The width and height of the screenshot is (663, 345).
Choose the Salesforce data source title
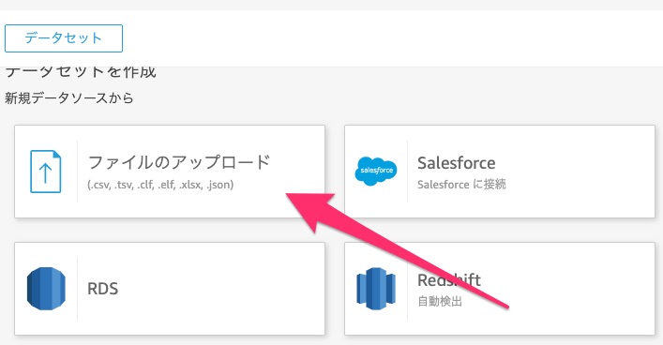[x=457, y=163]
